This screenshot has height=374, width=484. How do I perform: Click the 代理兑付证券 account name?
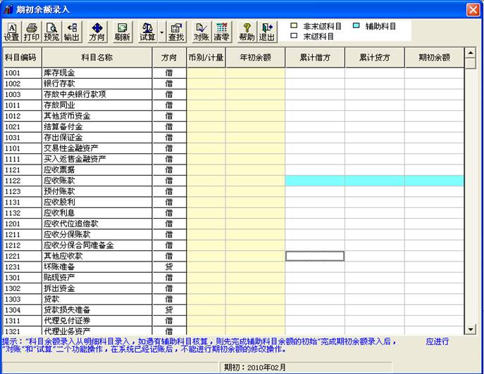(67, 321)
